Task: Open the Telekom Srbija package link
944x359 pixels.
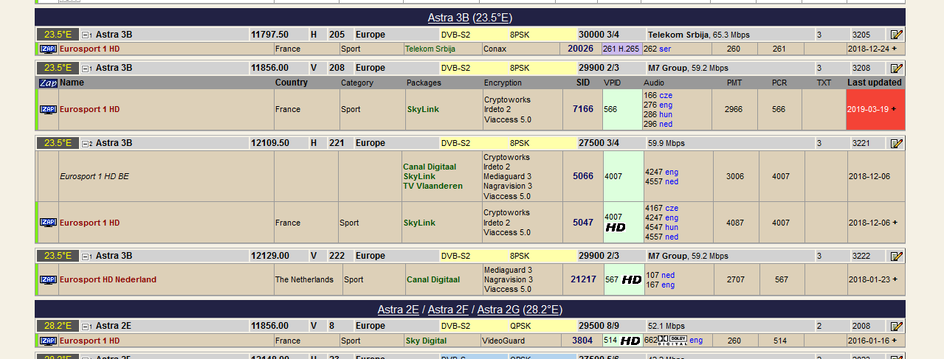Action: (430, 49)
